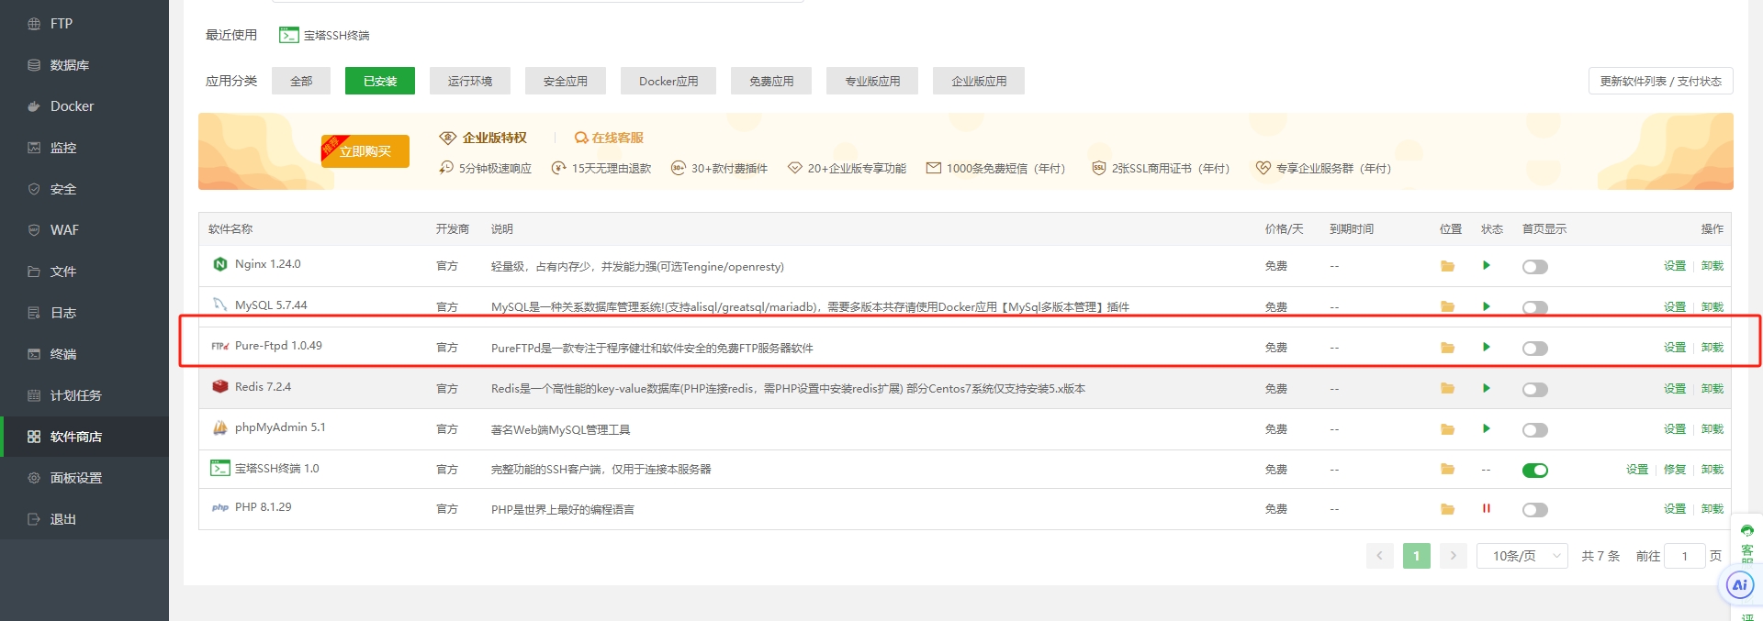
Task: Open the Docker sidebar section
Action: coord(84,106)
